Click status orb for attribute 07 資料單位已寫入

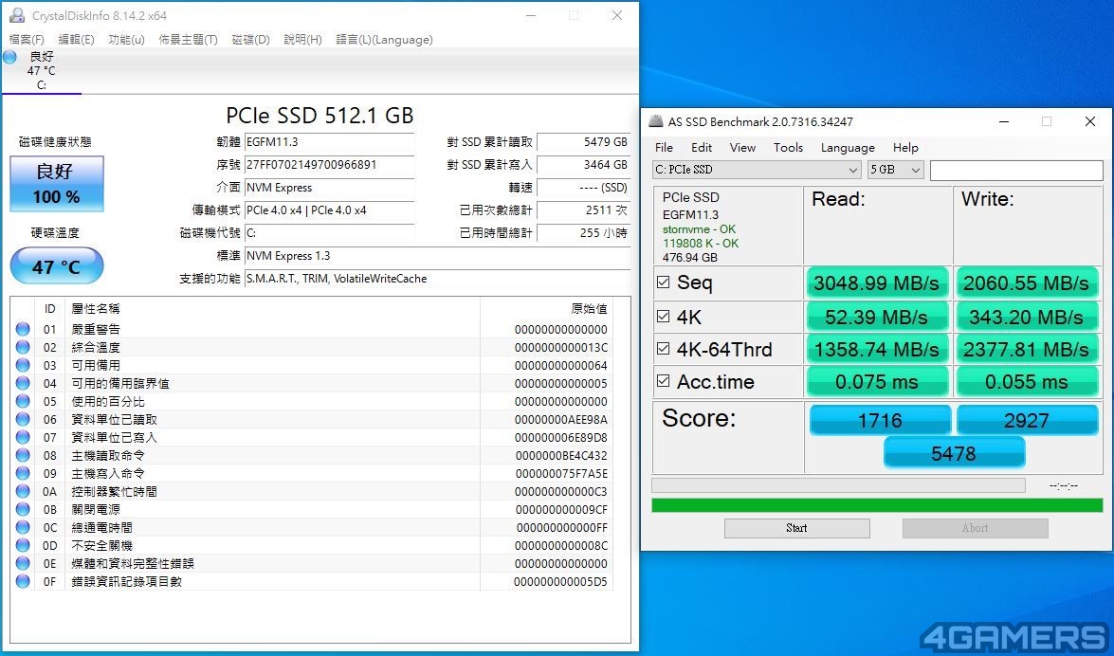point(23,437)
